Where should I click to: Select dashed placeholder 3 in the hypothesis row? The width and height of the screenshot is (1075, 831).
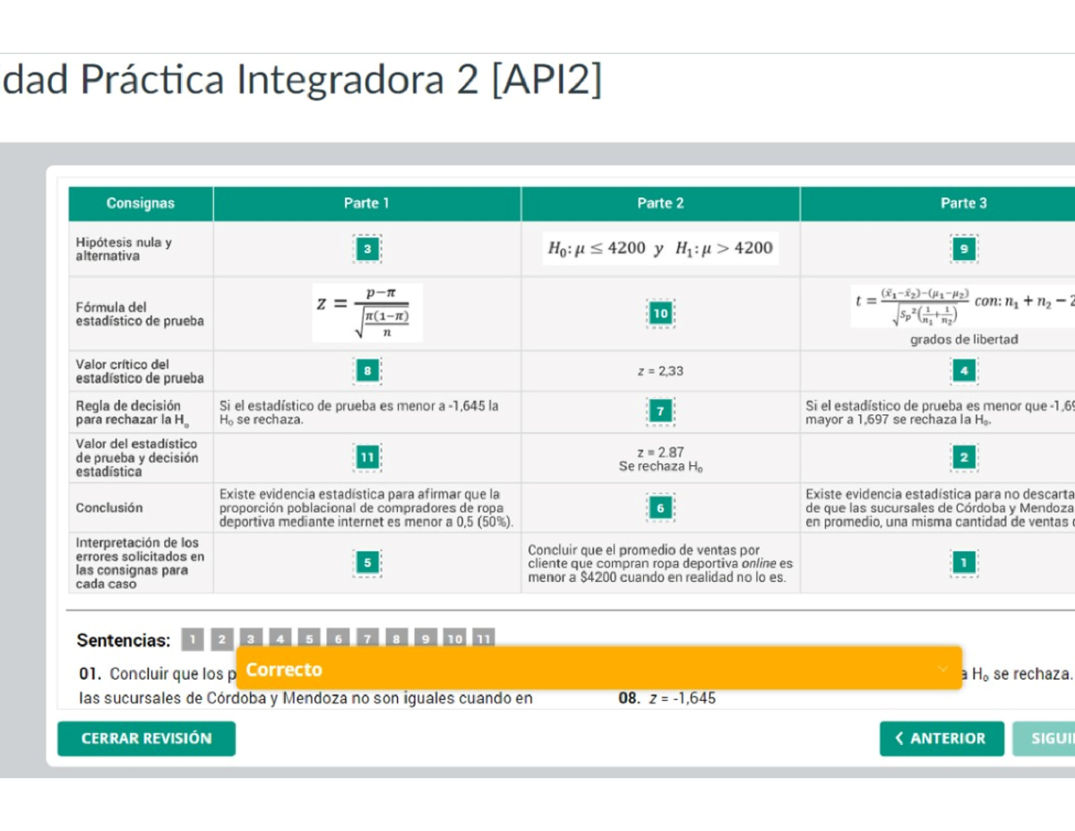point(366,248)
